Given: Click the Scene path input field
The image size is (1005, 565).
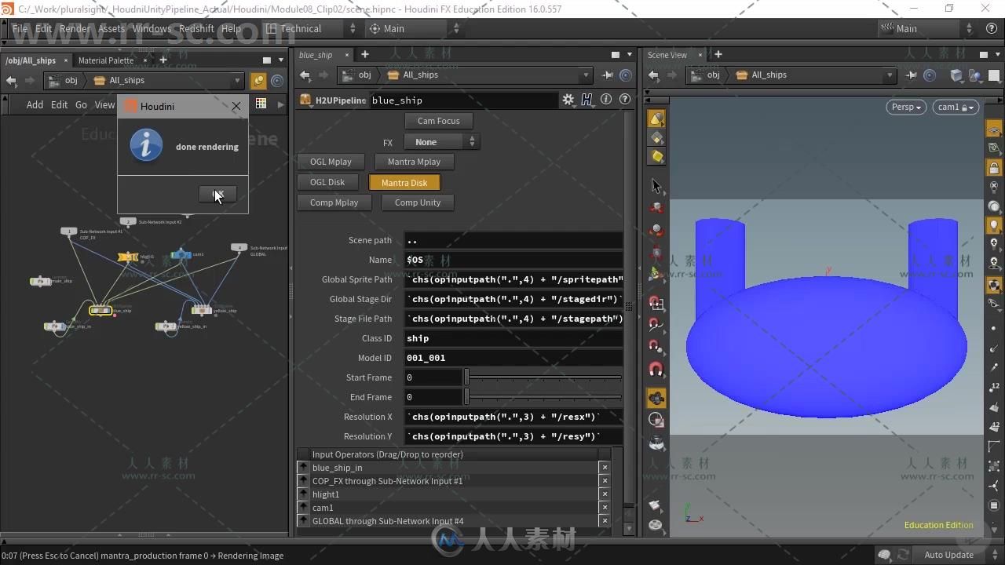Looking at the screenshot, I should [x=513, y=240].
